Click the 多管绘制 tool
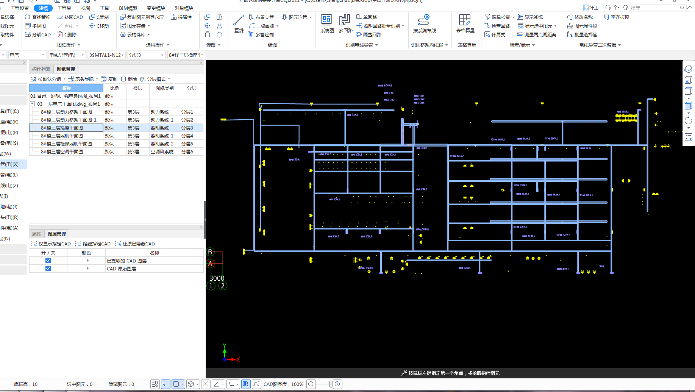The image size is (695, 392). tap(261, 34)
